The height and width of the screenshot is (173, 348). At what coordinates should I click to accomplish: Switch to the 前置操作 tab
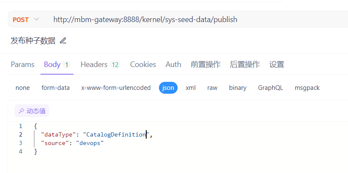coord(206,64)
